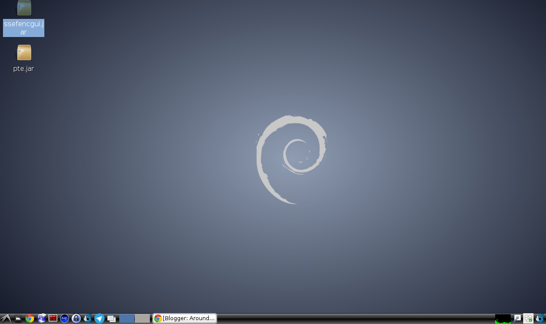
Task: Restore the Blogger Chrome window from taskbar
Action: pyautogui.click(x=185, y=318)
